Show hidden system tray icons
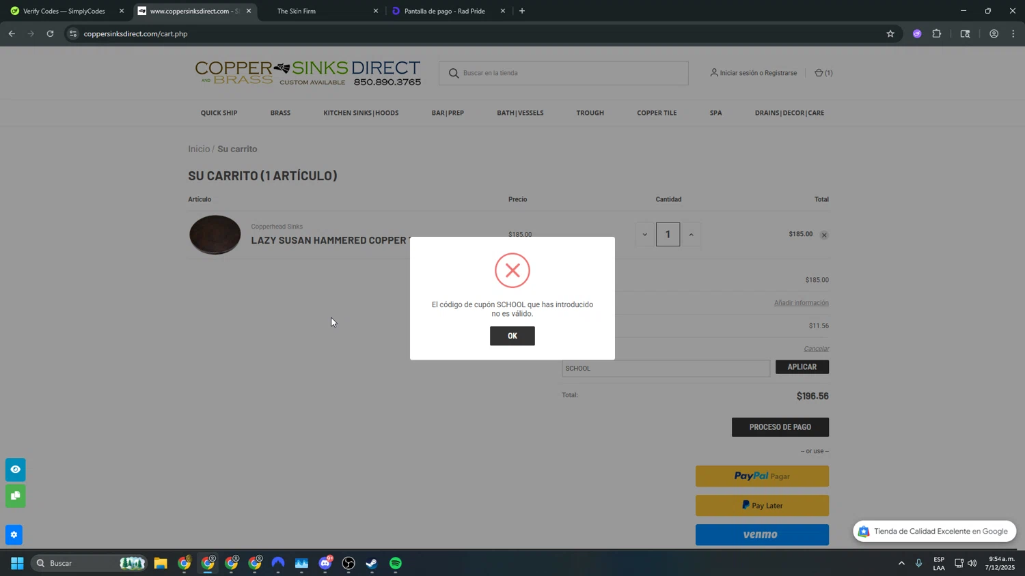 point(901,563)
